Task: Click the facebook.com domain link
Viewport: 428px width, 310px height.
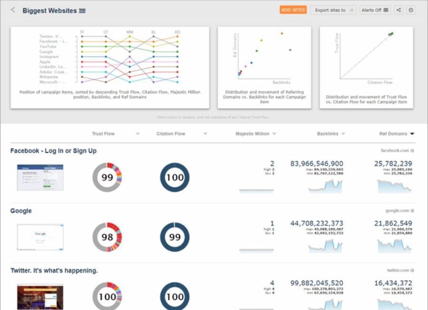Action: click(x=395, y=150)
